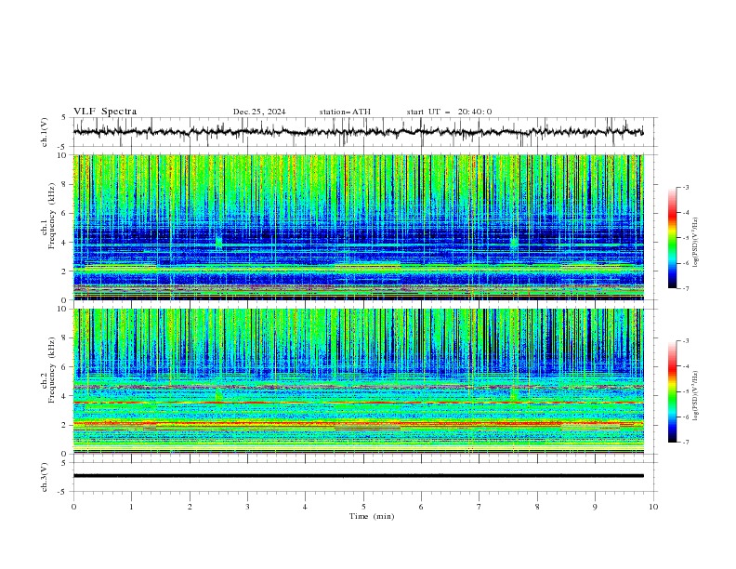Image resolution: width=736 pixels, height=569 pixels.
Task: Click the '-7' value on the upper color bar
Action: [x=685, y=288]
